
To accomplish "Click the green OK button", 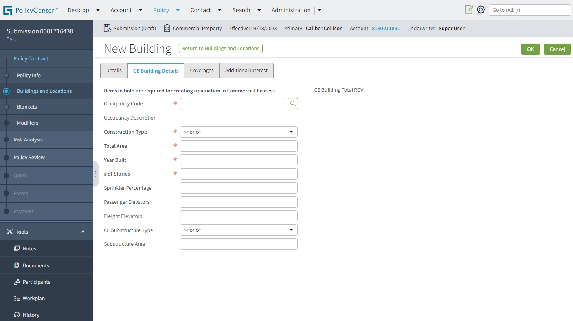I will [530, 49].
